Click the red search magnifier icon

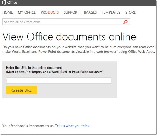click(x=125, y=22)
